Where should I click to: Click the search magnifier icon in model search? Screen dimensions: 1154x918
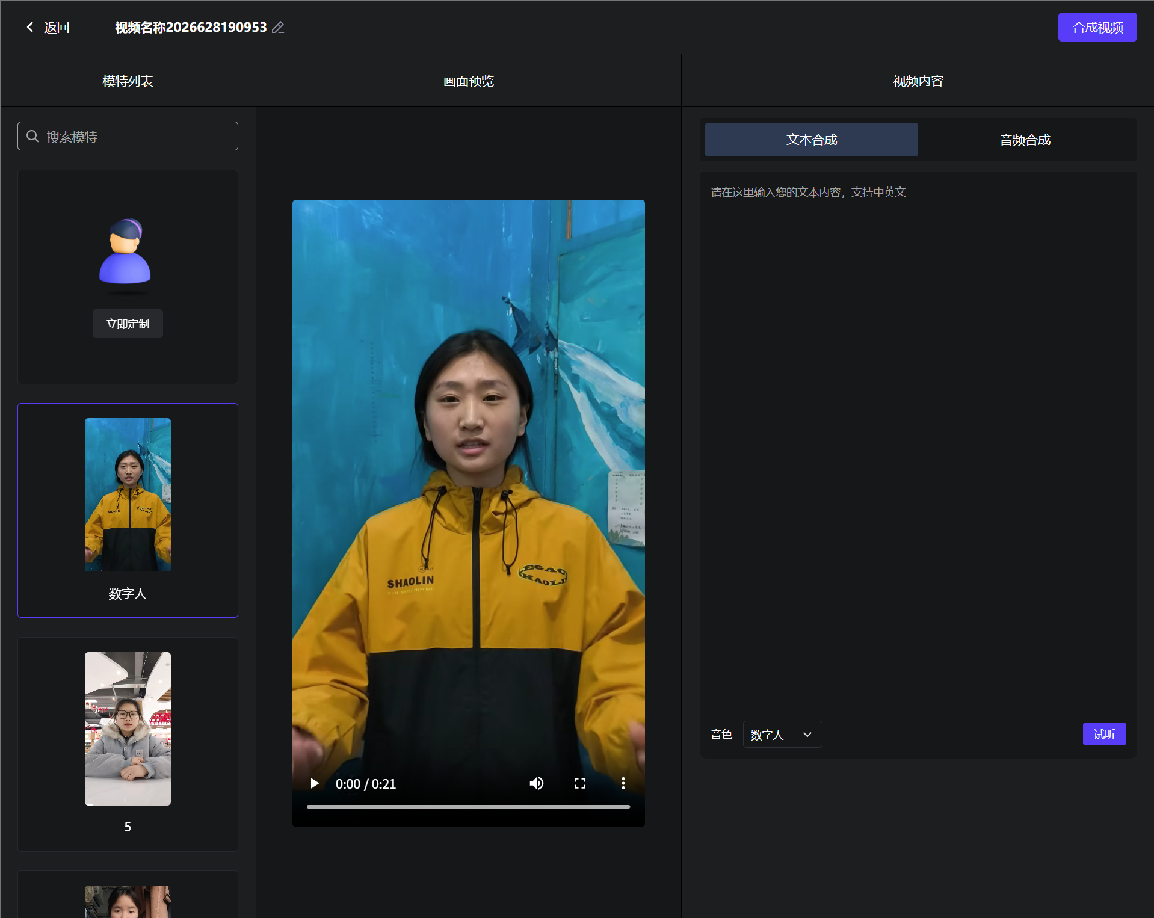coord(32,137)
